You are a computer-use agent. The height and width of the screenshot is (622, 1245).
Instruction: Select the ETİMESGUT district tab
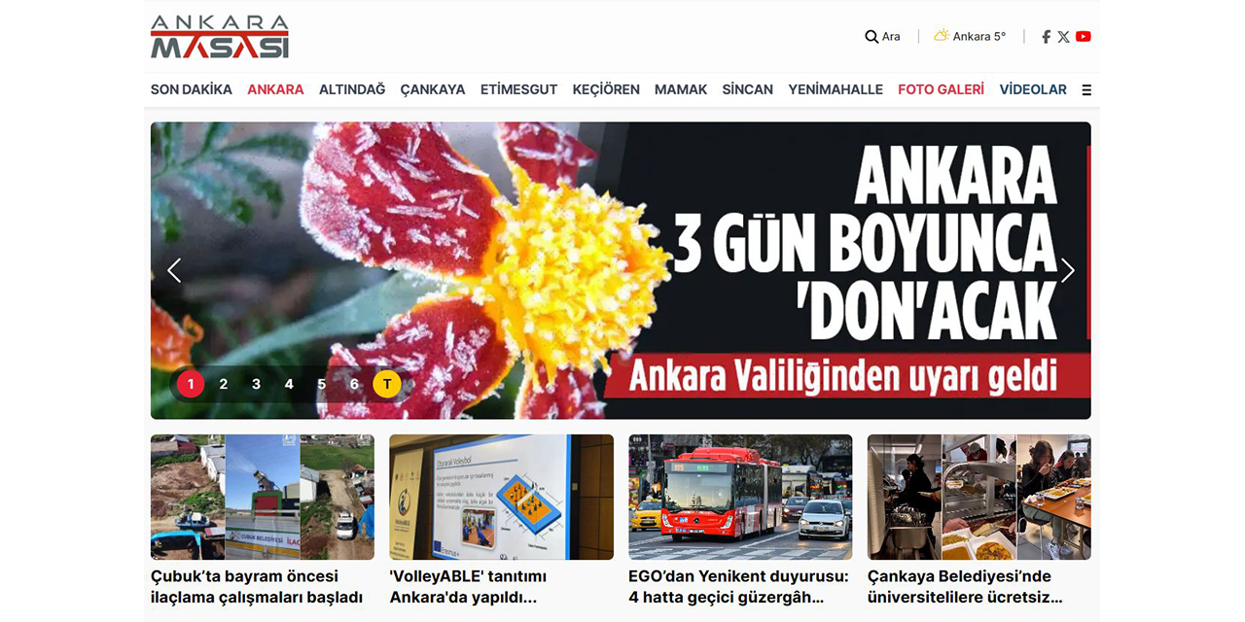pyautogui.click(x=518, y=88)
